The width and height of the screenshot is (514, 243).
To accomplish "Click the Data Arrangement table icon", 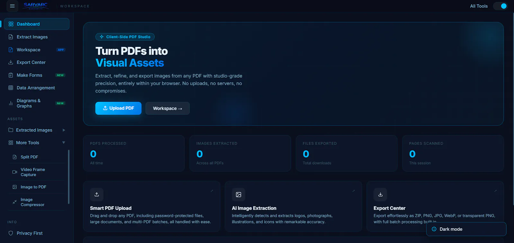I will click(11, 88).
